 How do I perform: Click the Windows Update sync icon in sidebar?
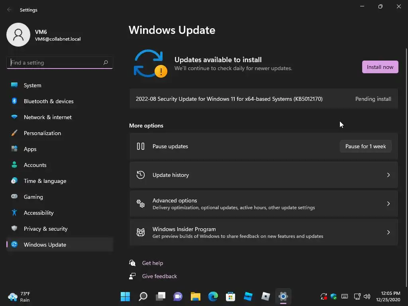coord(14,244)
